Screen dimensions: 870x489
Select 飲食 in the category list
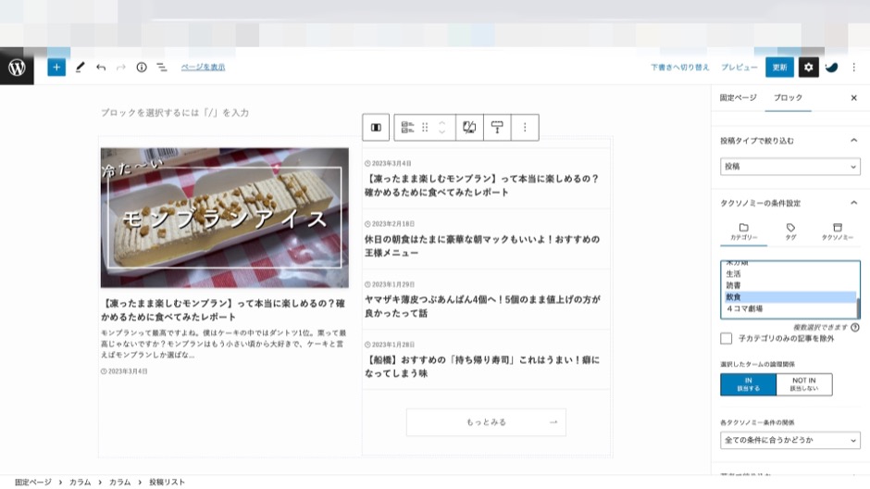click(790, 297)
